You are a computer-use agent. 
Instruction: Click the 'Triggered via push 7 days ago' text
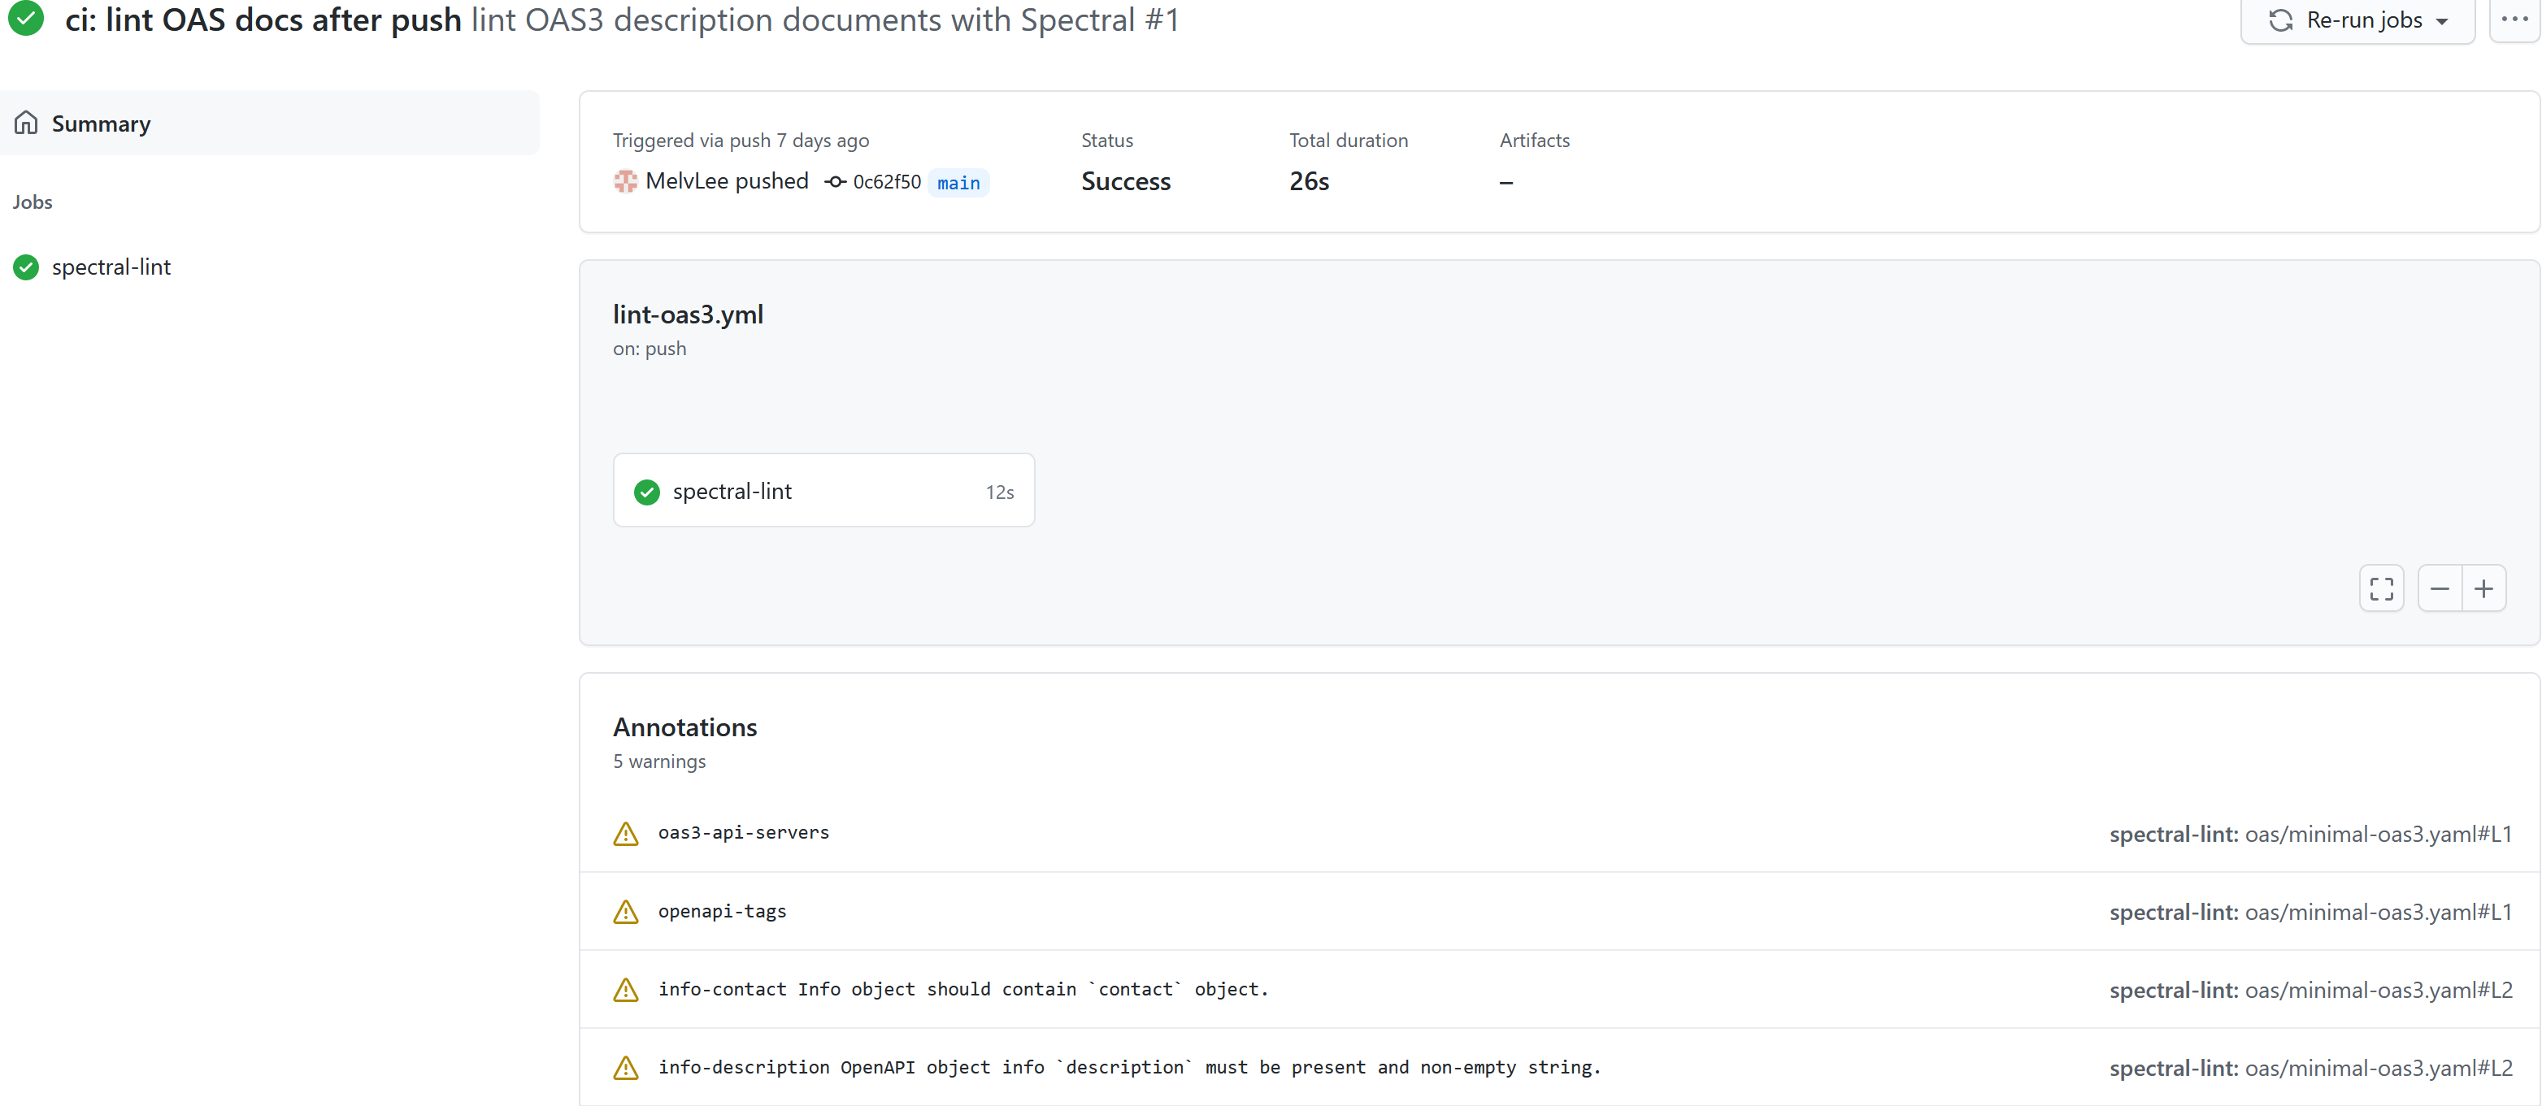coord(740,141)
